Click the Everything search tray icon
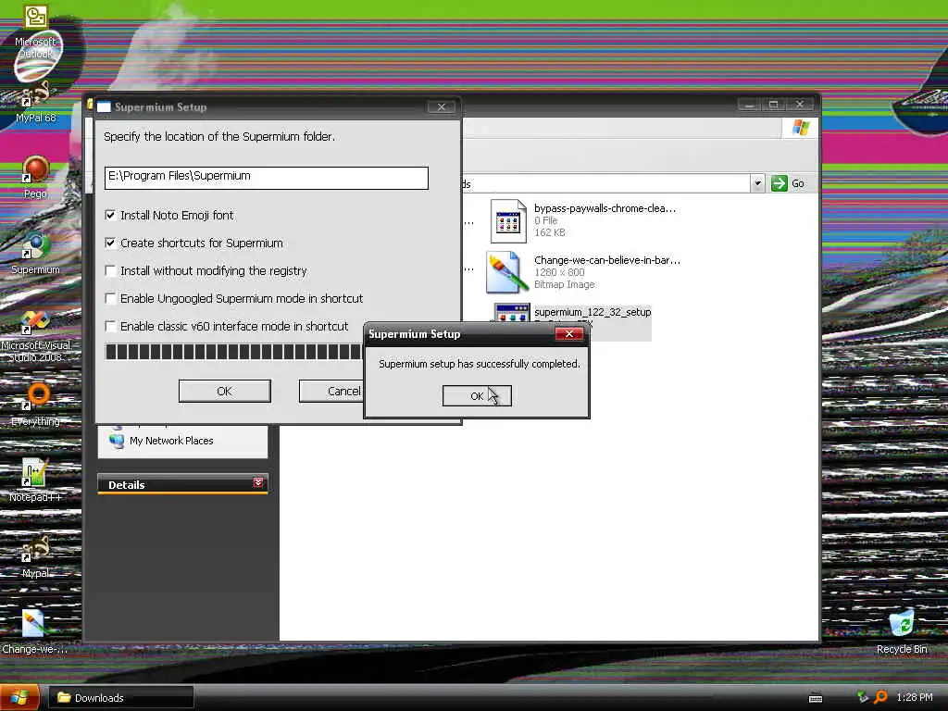This screenshot has width=948, height=711. (x=881, y=698)
